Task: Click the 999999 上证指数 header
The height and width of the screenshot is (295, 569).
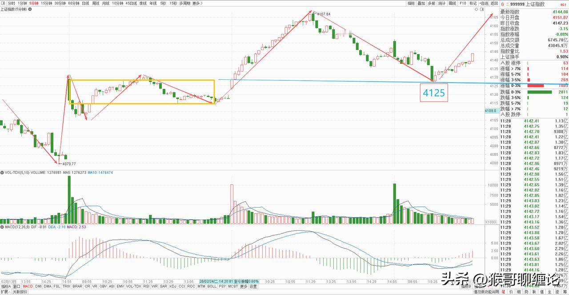Action: 526,4
